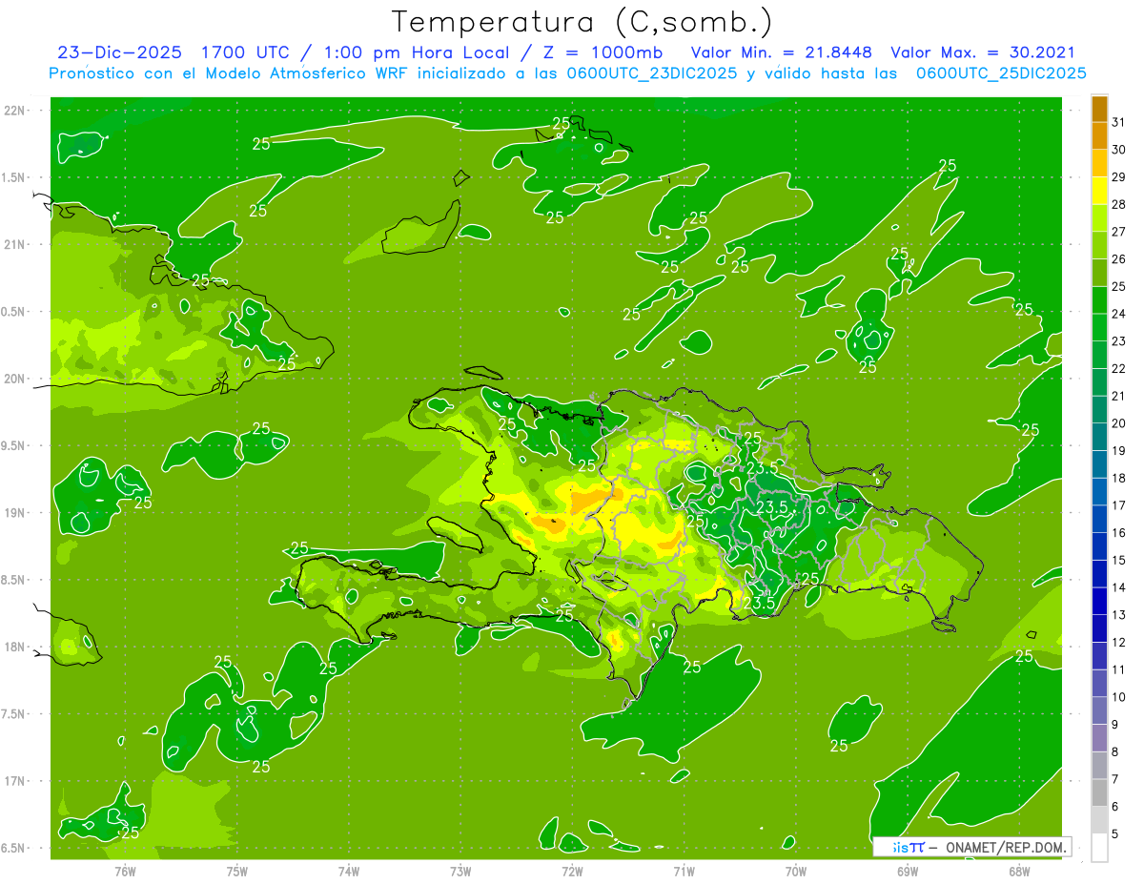
Task: Click the colorbar label 15
Action: (1118, 561)
